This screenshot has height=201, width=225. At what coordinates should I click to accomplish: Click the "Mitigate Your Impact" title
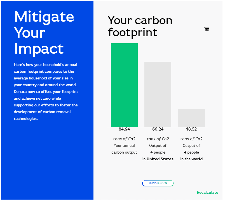tap(44, 32)
